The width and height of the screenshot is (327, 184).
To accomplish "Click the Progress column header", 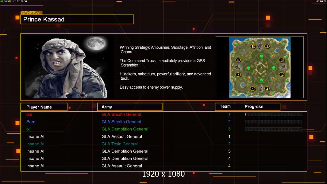I will [x=254, y=106].
